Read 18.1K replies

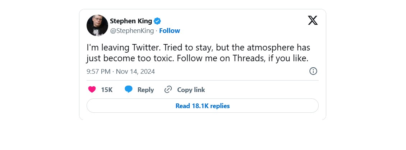coord(203,106)
